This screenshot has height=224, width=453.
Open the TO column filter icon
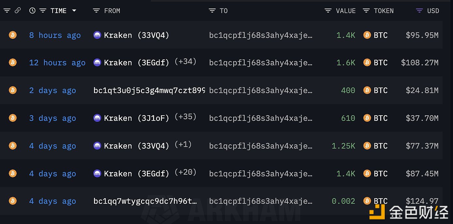pos(212,11)
